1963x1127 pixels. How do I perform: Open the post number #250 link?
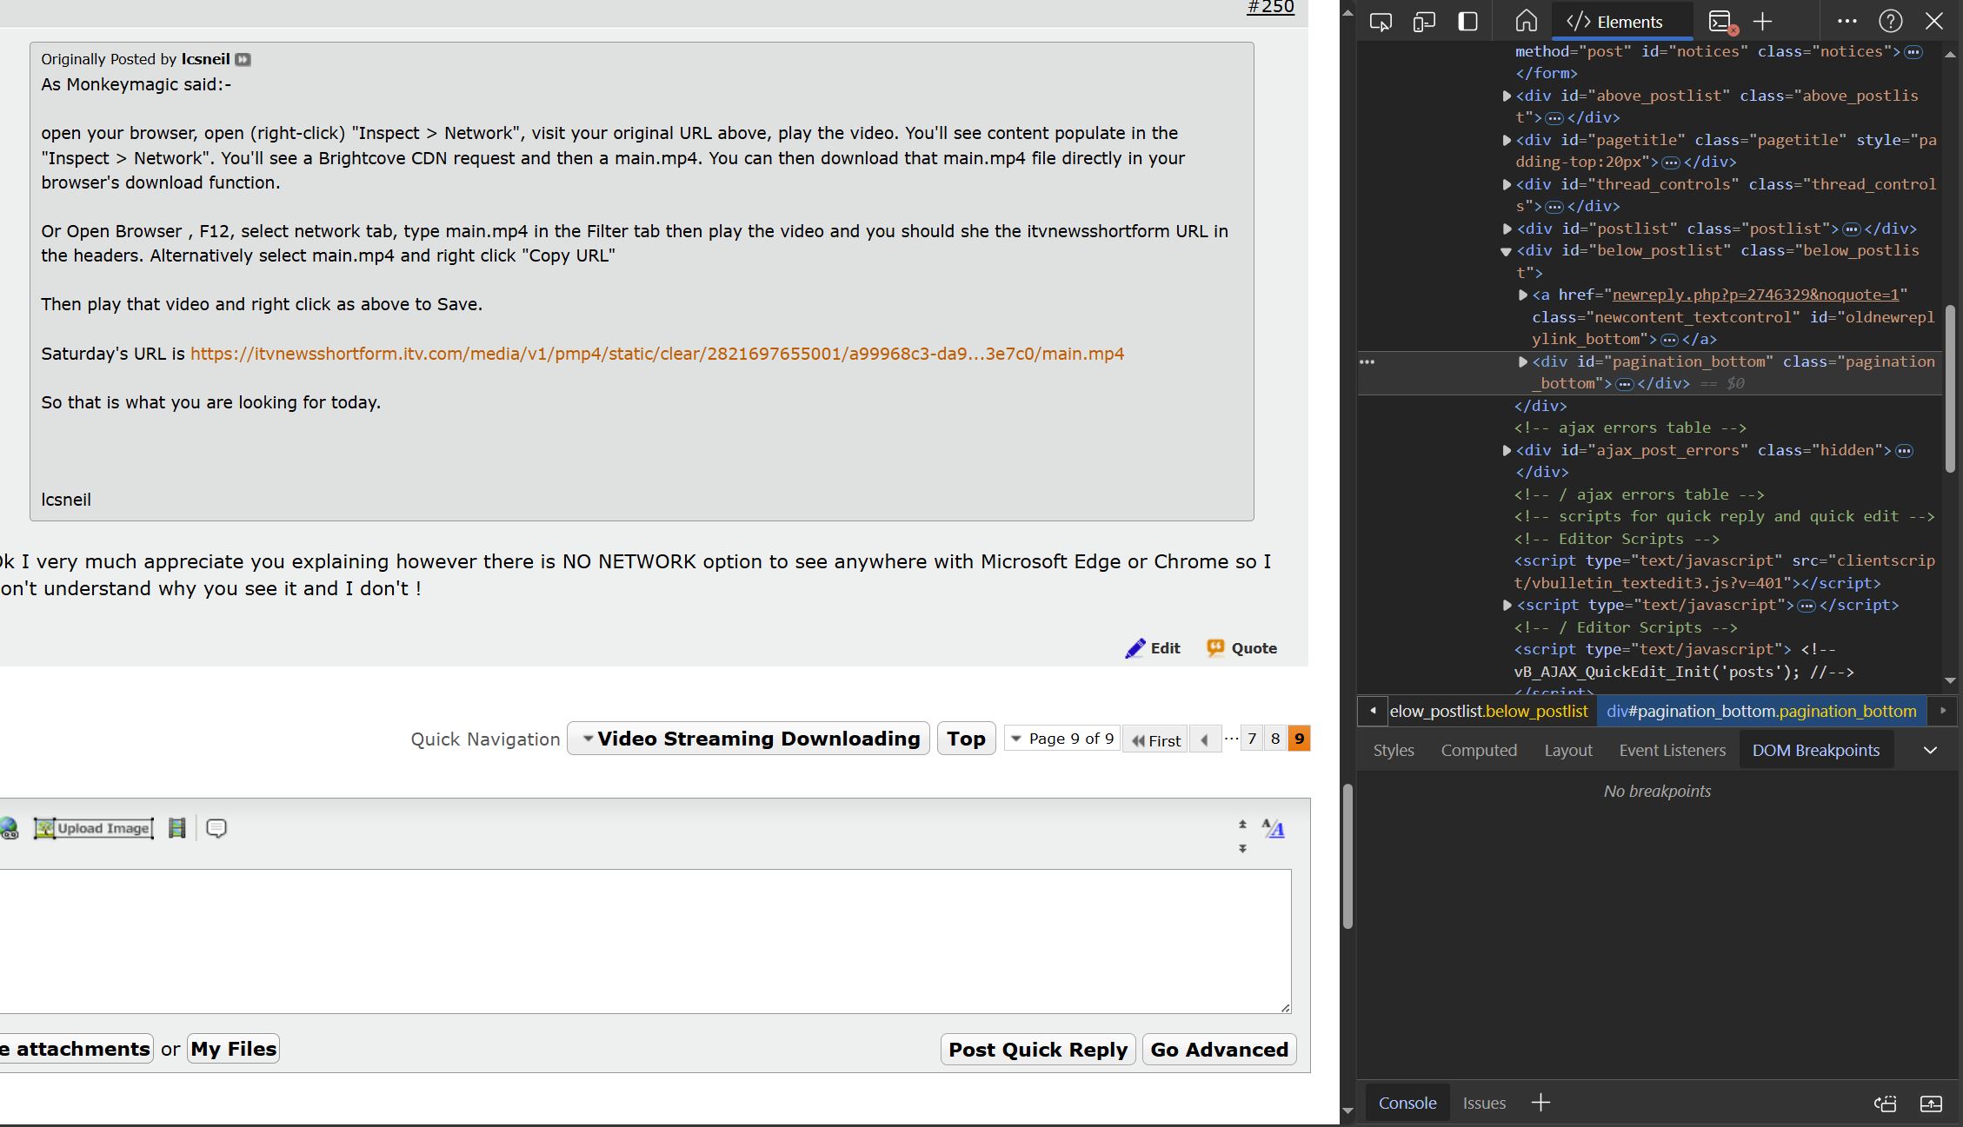pyautogui.click(x=1270, y=7)
